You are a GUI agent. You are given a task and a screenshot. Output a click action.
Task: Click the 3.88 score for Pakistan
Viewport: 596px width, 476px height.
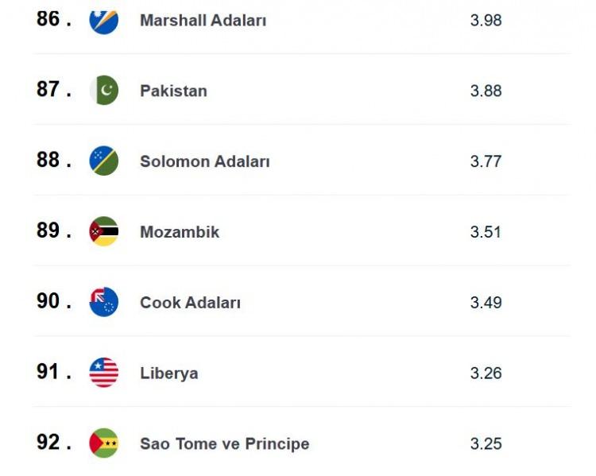(x=486, y=91)
